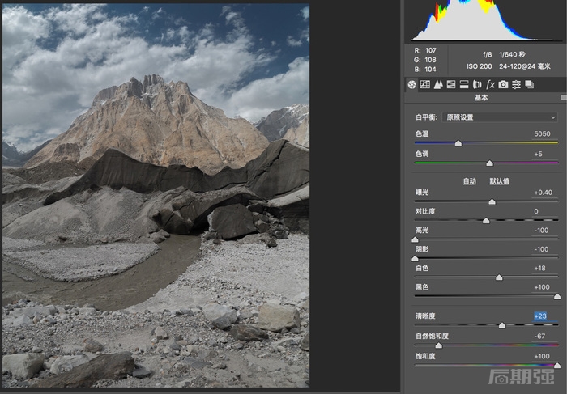This screenshot has width=567, height=394.
Task: Click the 对比度 value field 0
Action: [536, 211]
